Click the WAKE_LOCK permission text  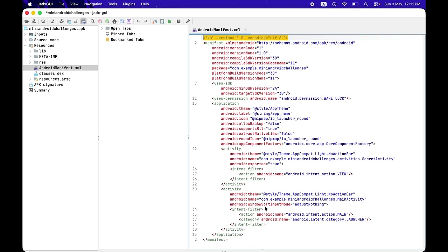pos(313,98)
